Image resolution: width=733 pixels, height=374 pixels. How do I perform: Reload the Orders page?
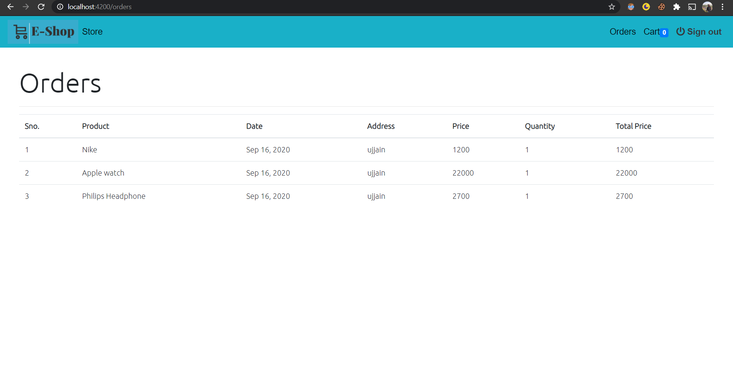click(x=41, y=7)
